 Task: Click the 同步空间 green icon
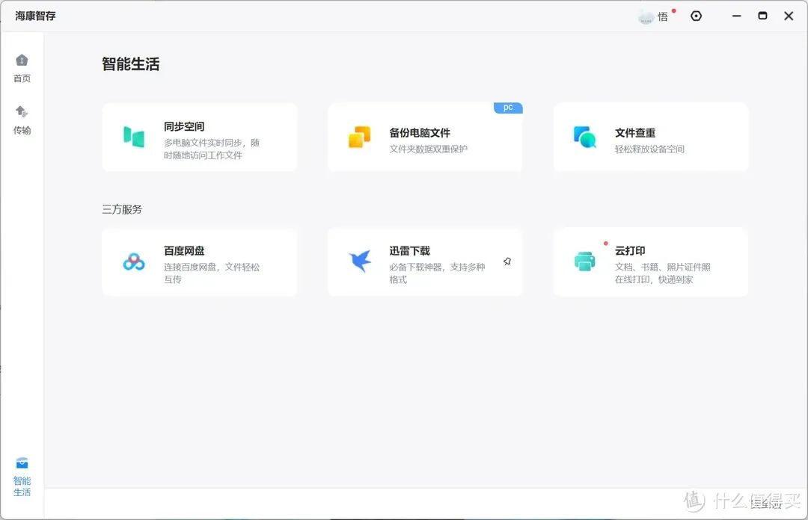[x=134, y=137]
